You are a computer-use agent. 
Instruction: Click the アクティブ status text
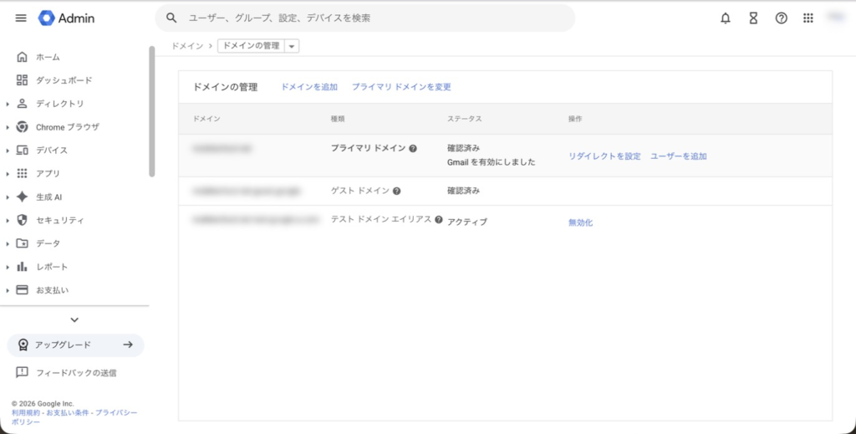tap(467, 222)
